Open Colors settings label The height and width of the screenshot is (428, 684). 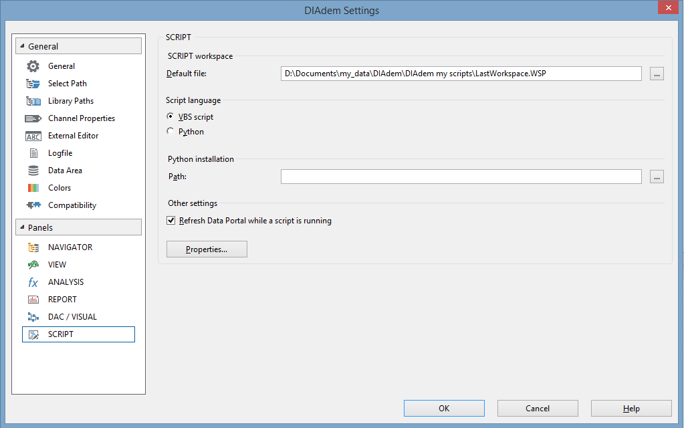tap(60, 188)
